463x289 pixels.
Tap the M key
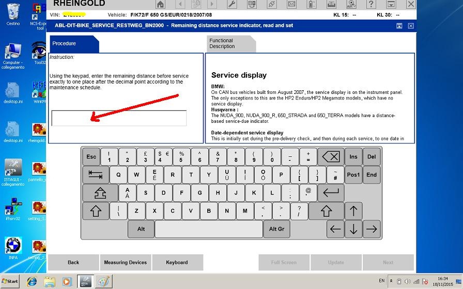(x=245, y=211)
